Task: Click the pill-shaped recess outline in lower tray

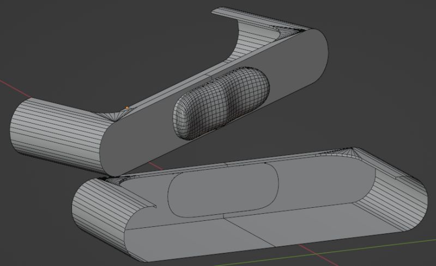Action: 223,190
